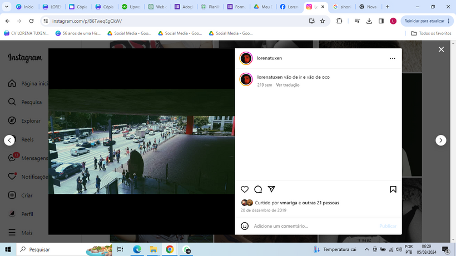Click the address bar URL
456x256 pixels.
tap(87, 21)
